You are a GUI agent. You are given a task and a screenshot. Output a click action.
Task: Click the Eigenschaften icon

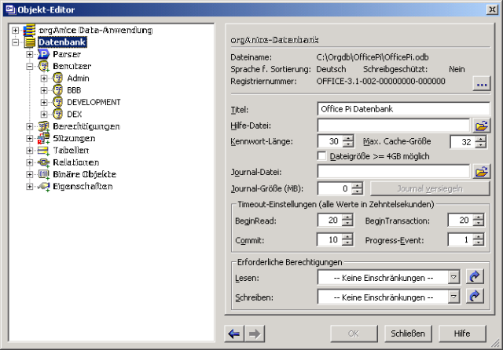tap(44, 186)
